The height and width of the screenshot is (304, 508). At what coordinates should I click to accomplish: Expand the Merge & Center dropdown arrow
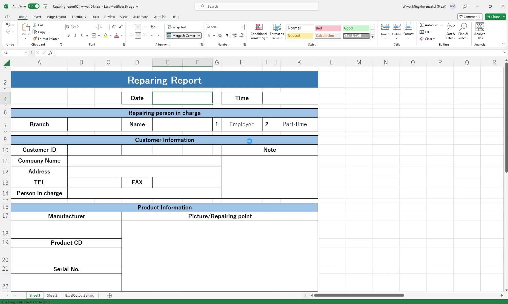click(x=199, y=36)
